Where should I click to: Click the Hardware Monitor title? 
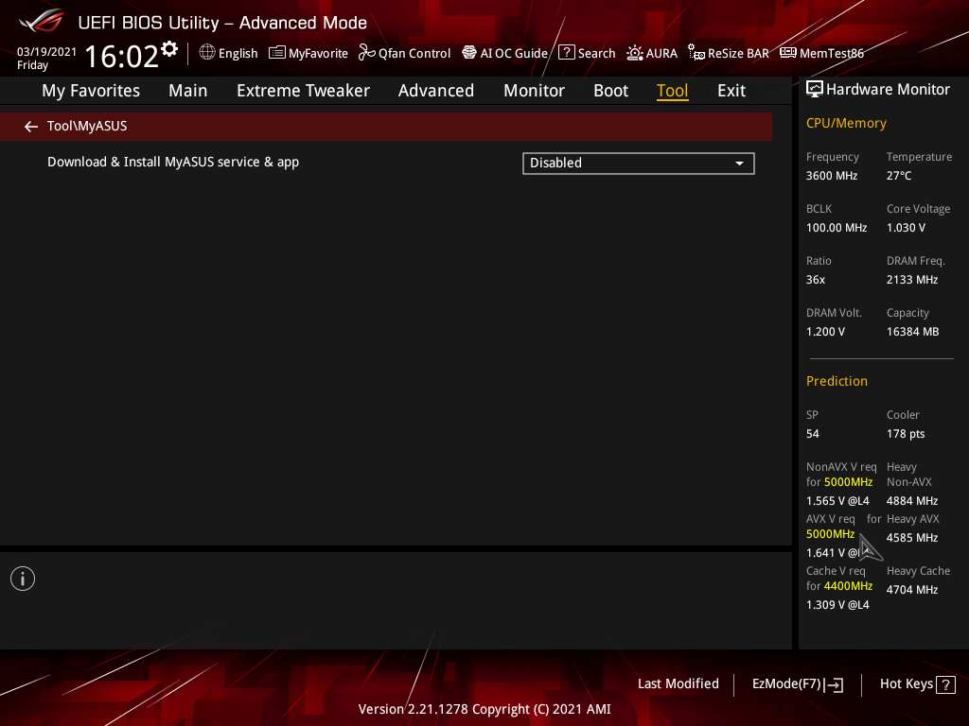click(x=888, y=90)
